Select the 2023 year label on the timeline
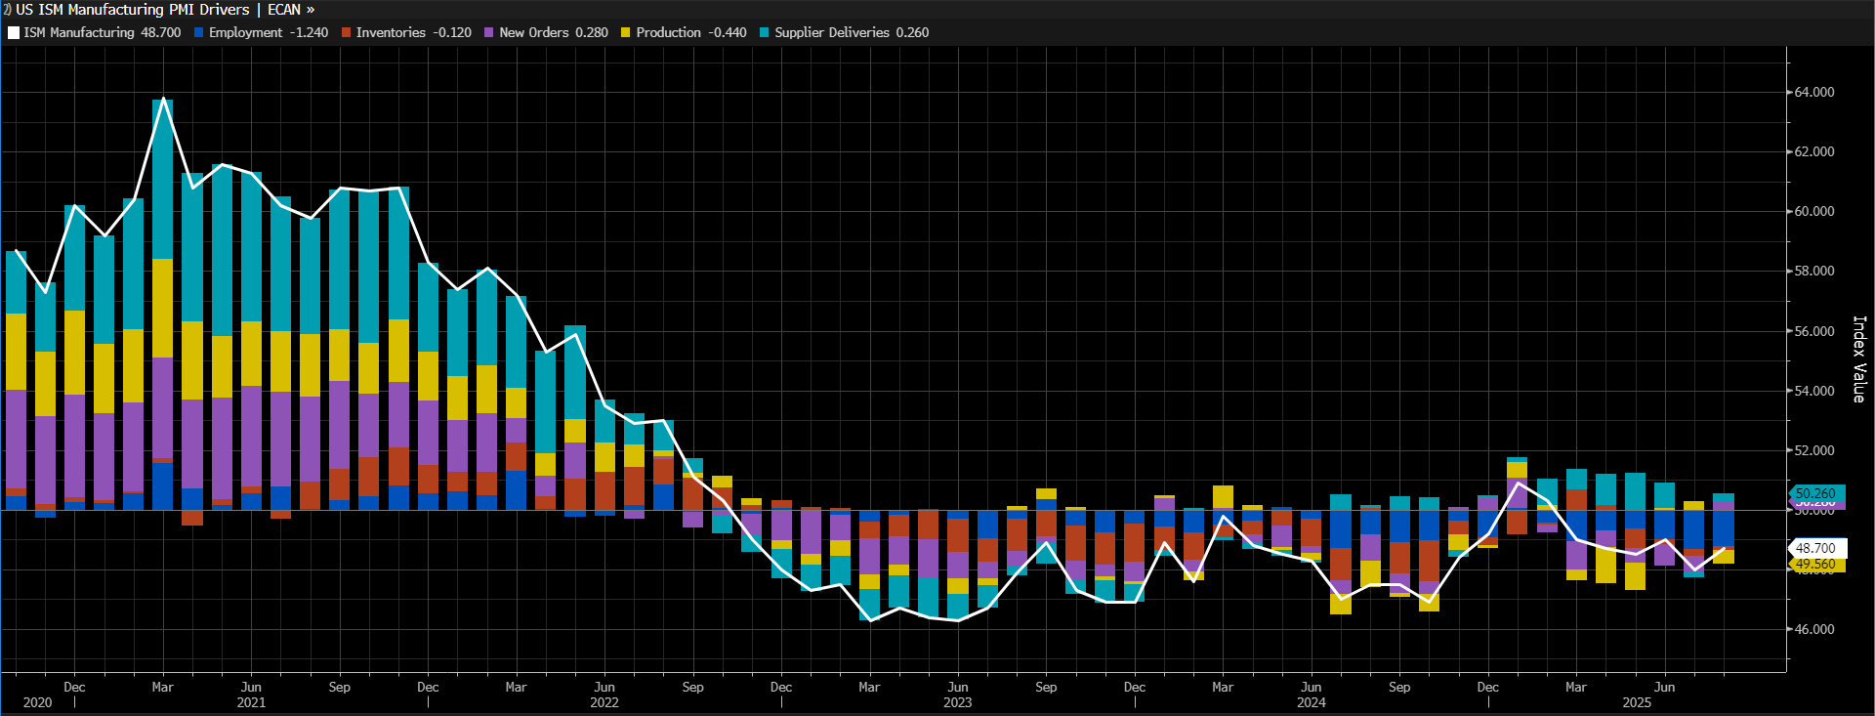The height and width of the screenshot is (716, 1875). click(957, 702)
